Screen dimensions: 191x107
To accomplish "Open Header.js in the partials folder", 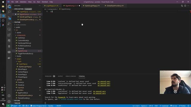I will tap(21, 85).
